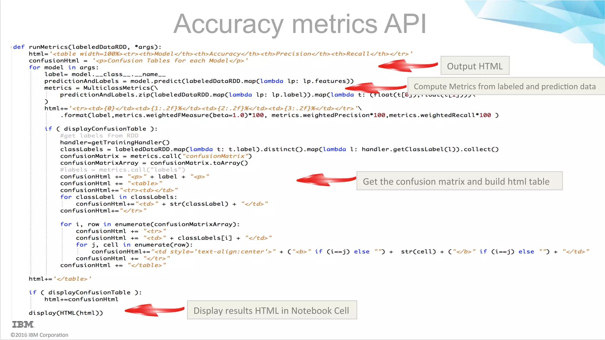The width and height of the screenshot is (605, 340).
Task: Click the 'Compute Metrics from labeled and prediction data' callout
Action: (x=506, y=86)
